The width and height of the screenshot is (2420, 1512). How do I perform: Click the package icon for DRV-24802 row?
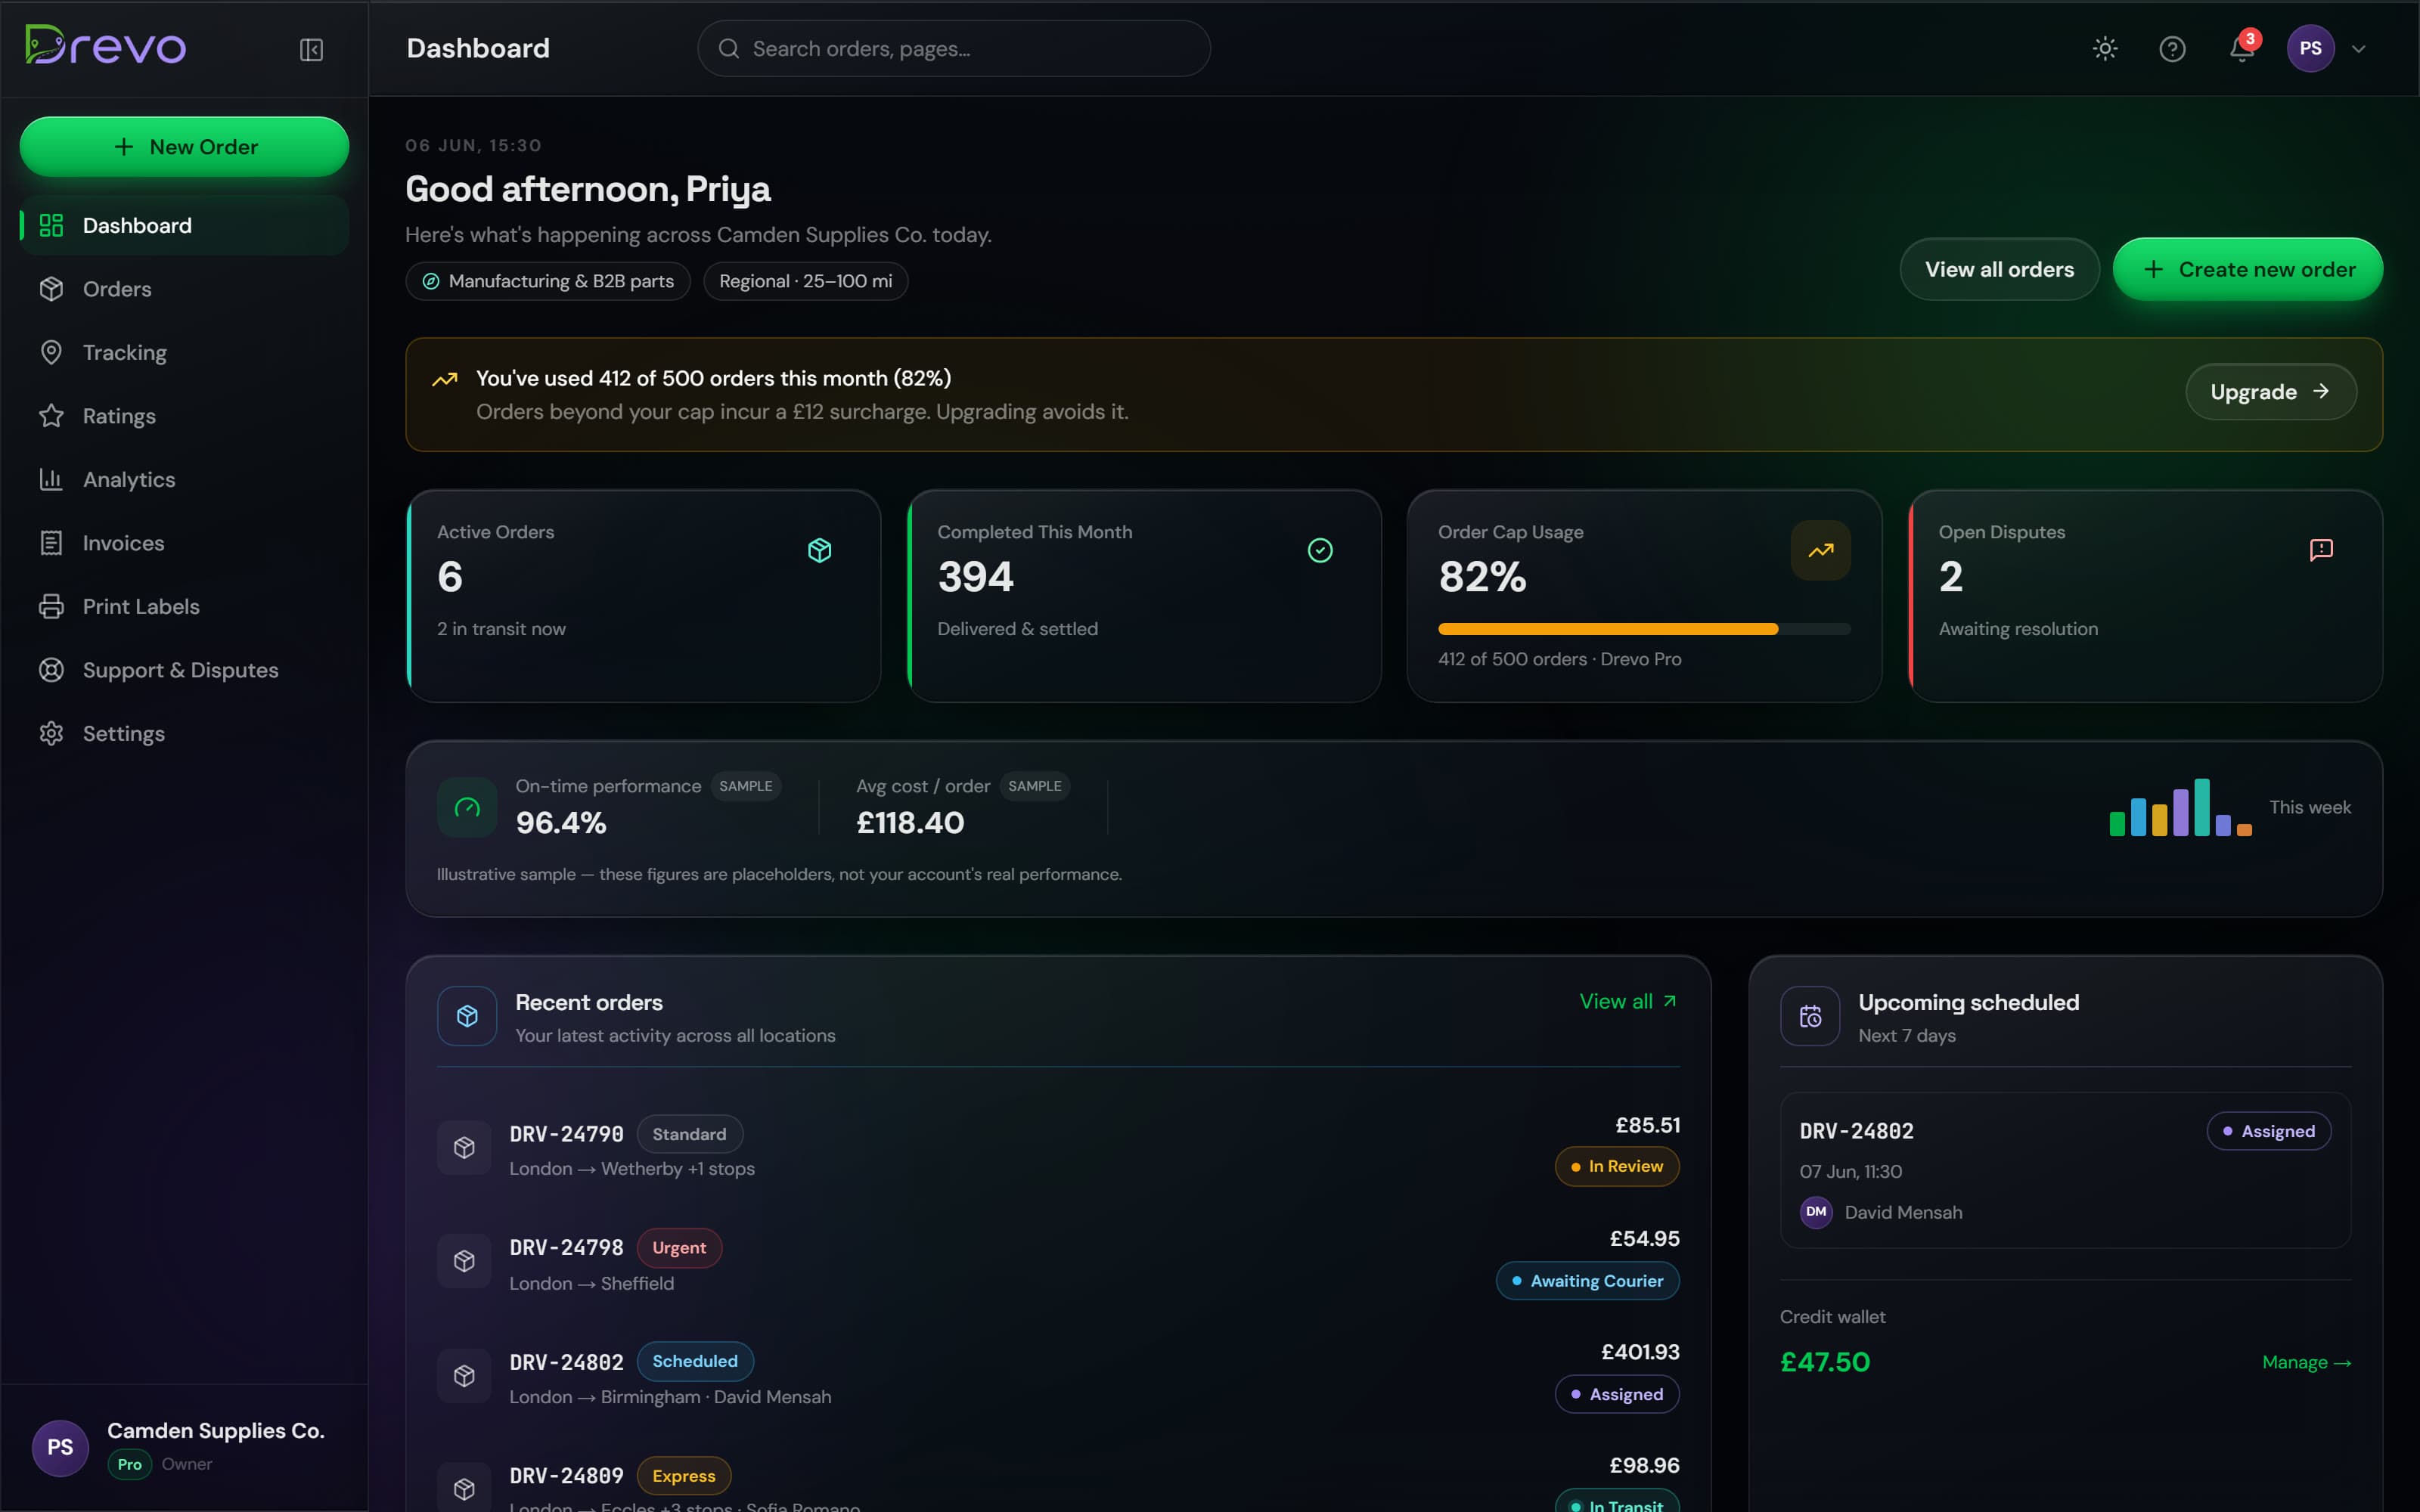click(x=464, y=1375)
